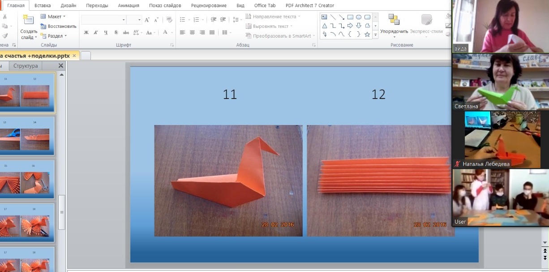Expand the Раздел (Section) dropdown
Viewport: 549px width, 272px height.
click(x=54, y=36)
